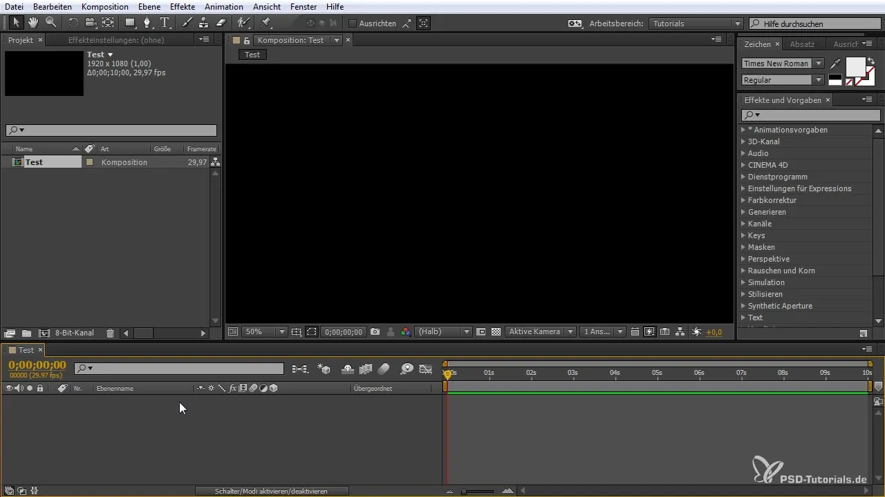Click the composition flowchart icon in viewer bar
The image size is (885, 497).
click(680, 332)
